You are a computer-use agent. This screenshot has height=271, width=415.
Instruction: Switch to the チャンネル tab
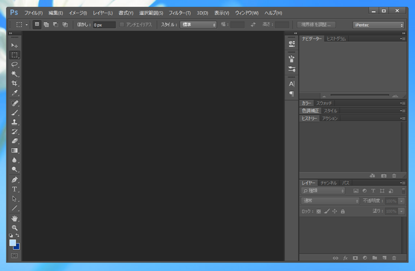point(329,183)
